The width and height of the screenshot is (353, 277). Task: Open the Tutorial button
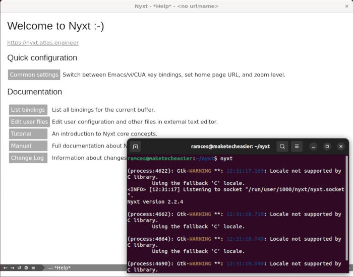pos(28,134)
